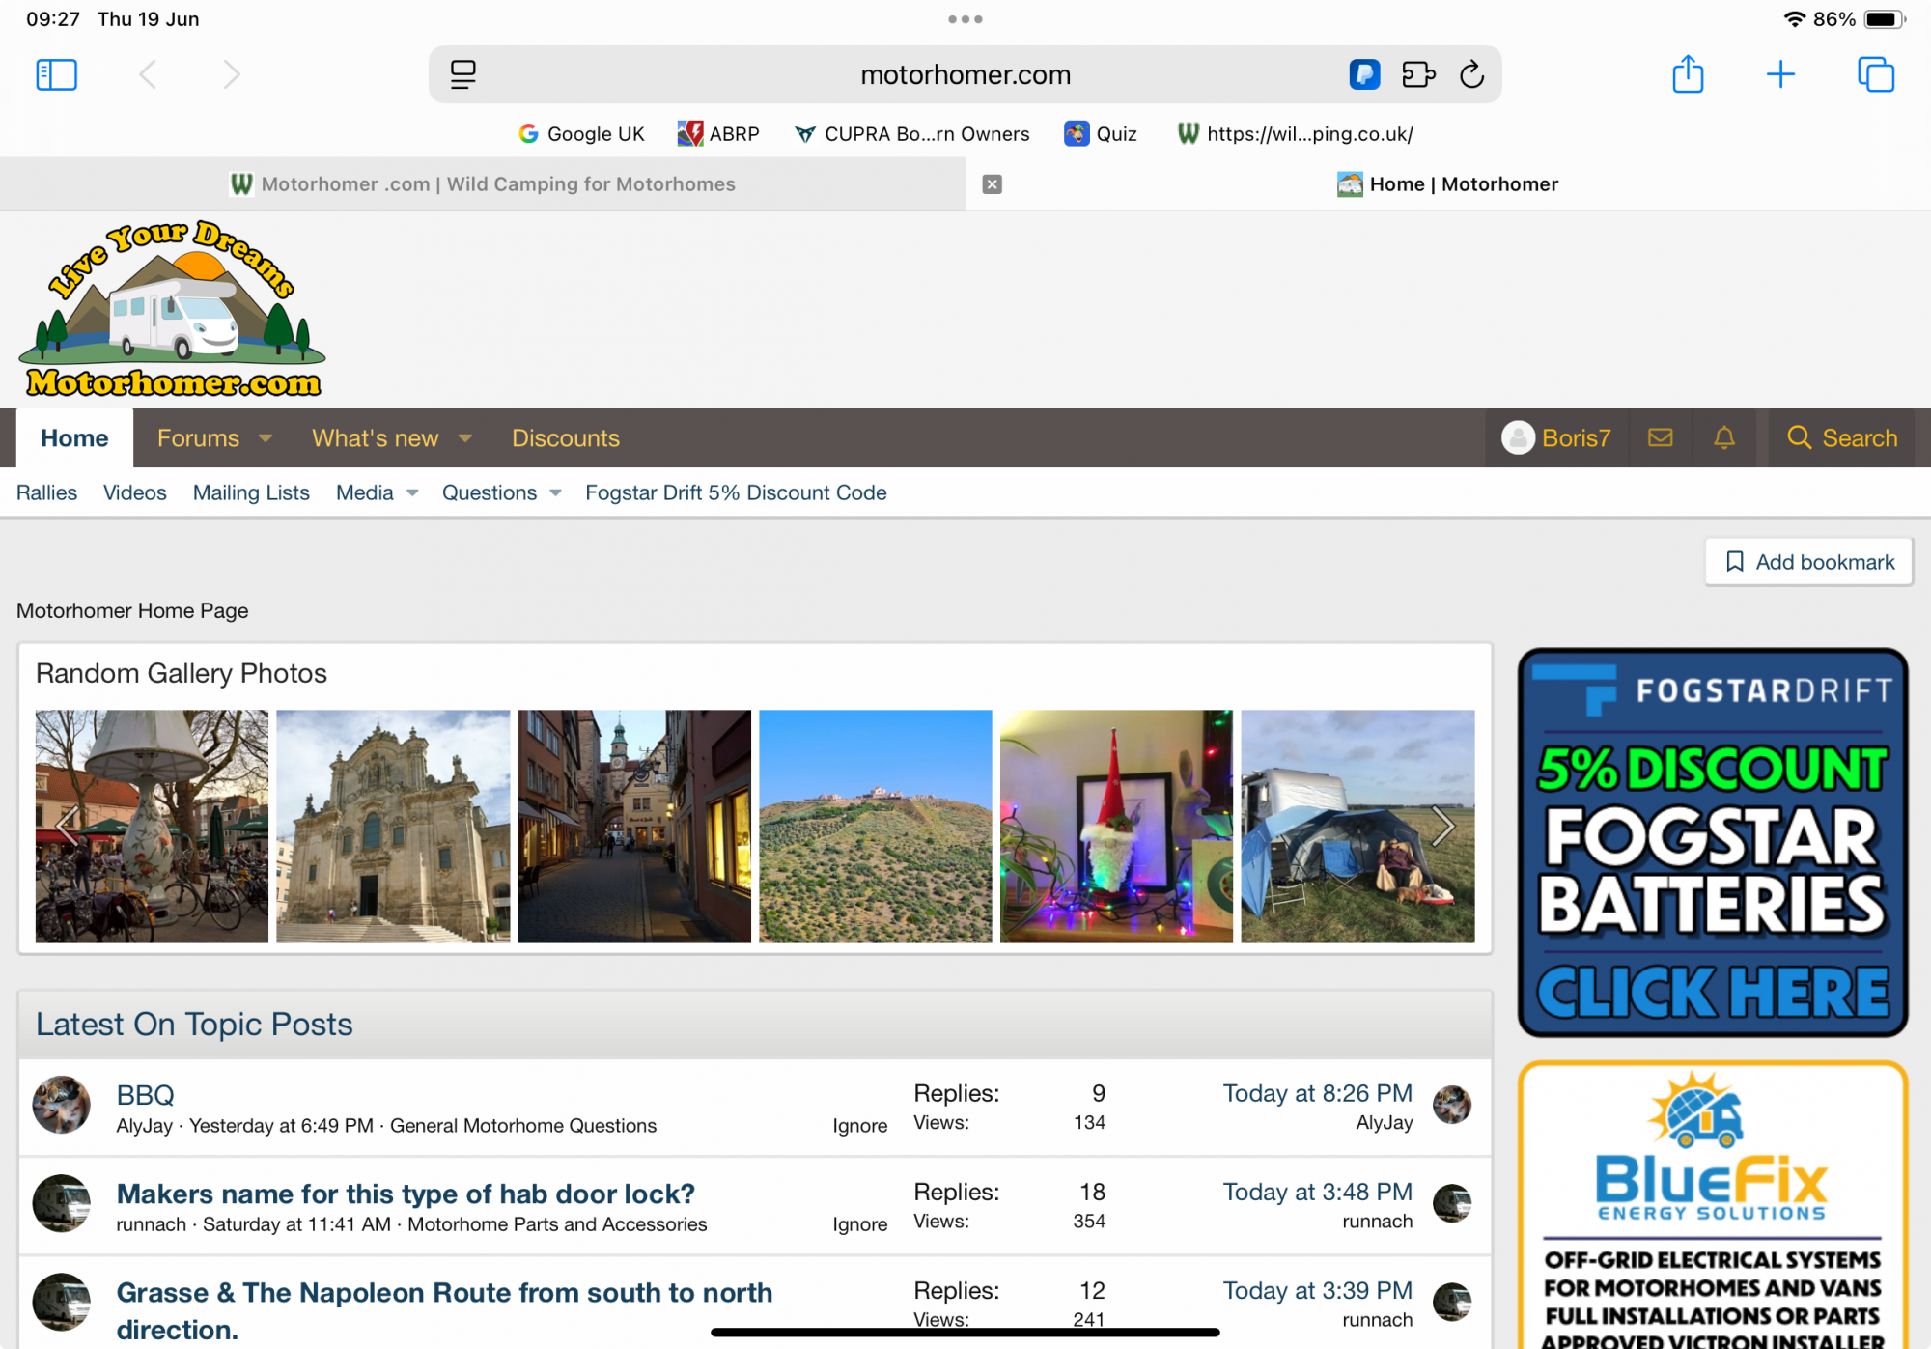The image size is (1931, 1349).
Task: Expand the What's new dropdown arrow
Action: click(x=465, y=438)
